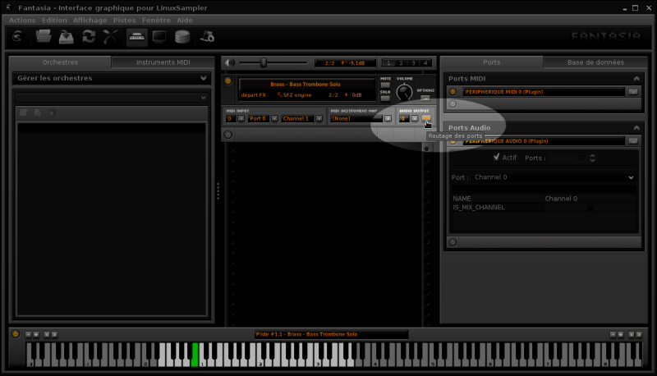Toggle the Brass channel power button
Viewport: 657px width, 376px height.
tap(228, 80)
